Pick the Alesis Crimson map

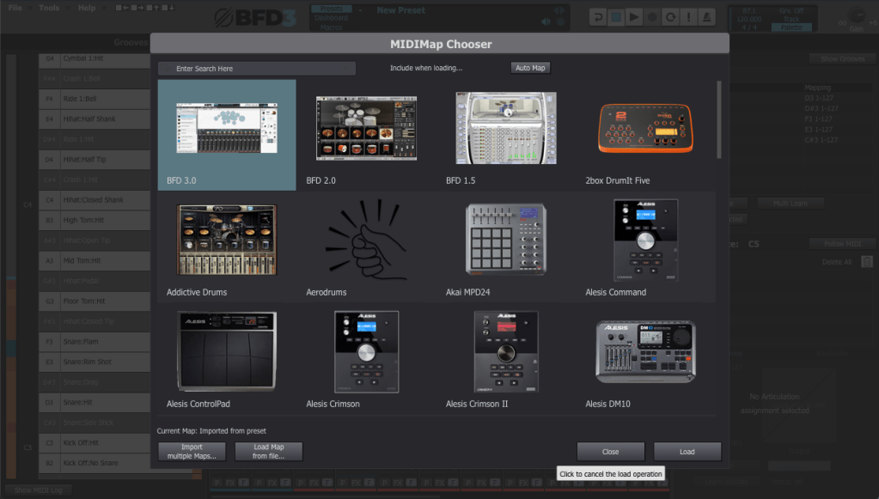tap(366, 352)
